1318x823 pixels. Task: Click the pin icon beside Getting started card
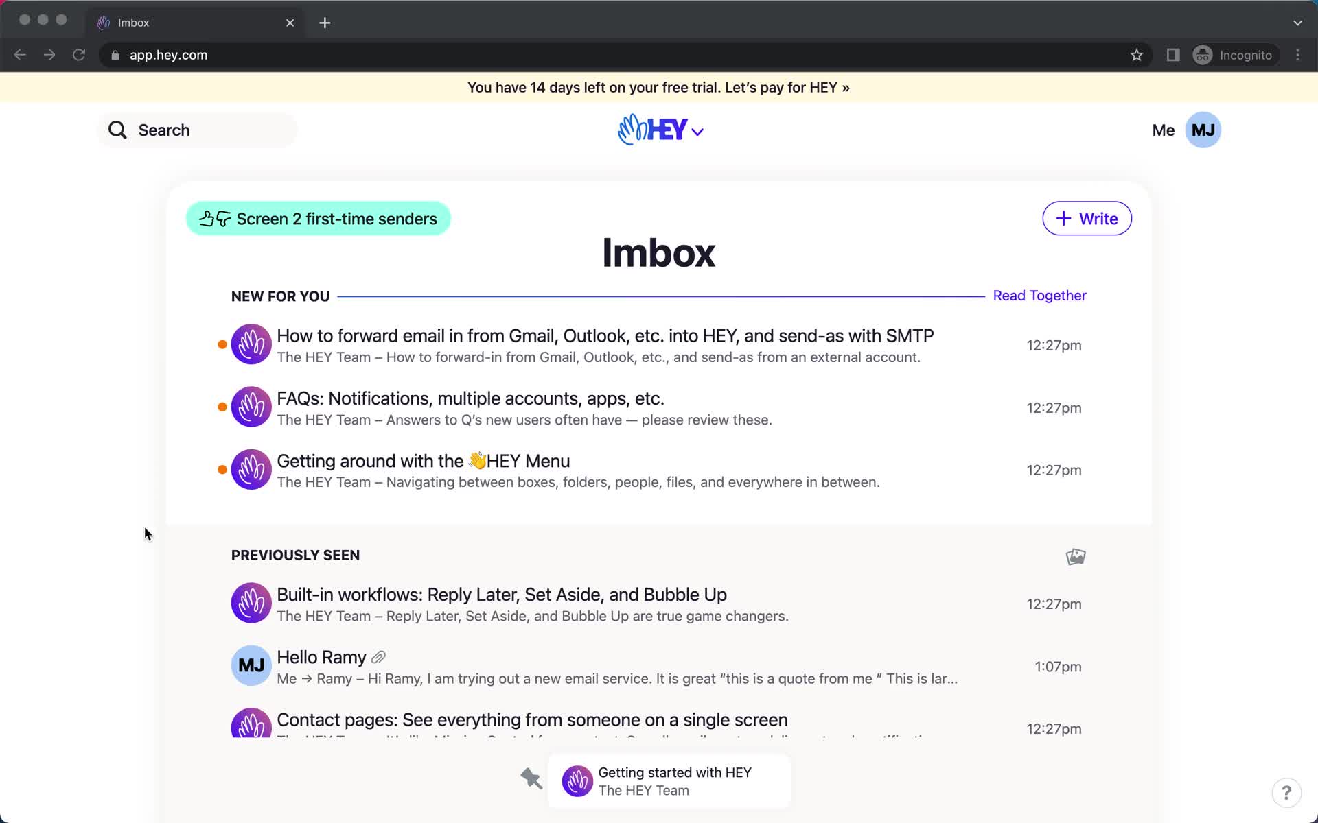point(531,778)
